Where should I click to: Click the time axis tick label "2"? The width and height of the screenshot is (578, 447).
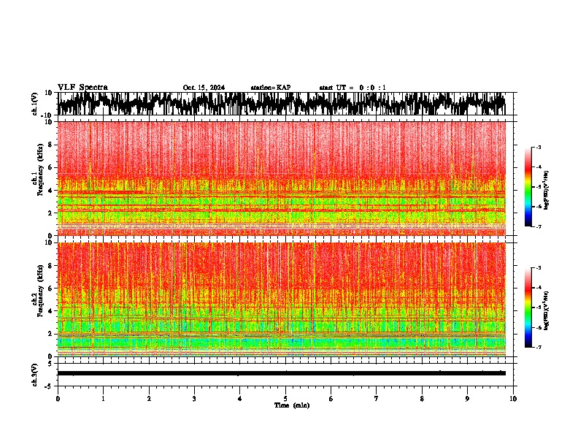[x=149, y=399]
